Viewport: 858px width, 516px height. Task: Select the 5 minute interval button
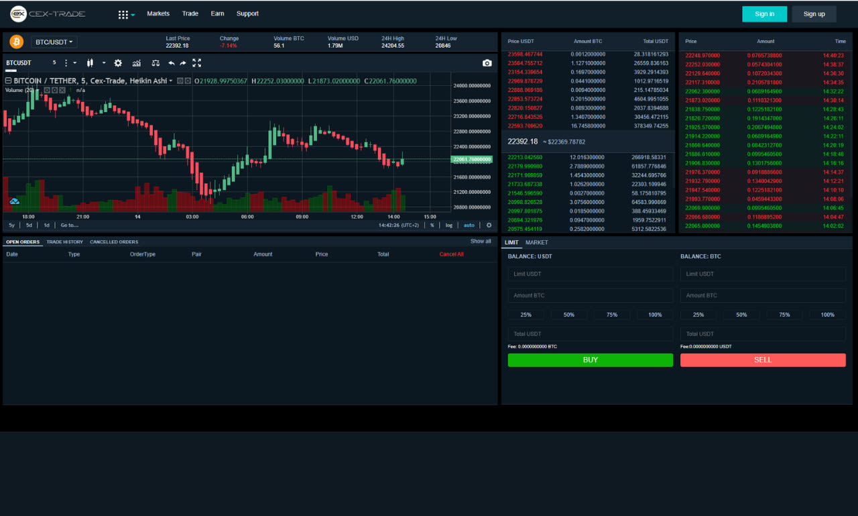tap(54, 63)
